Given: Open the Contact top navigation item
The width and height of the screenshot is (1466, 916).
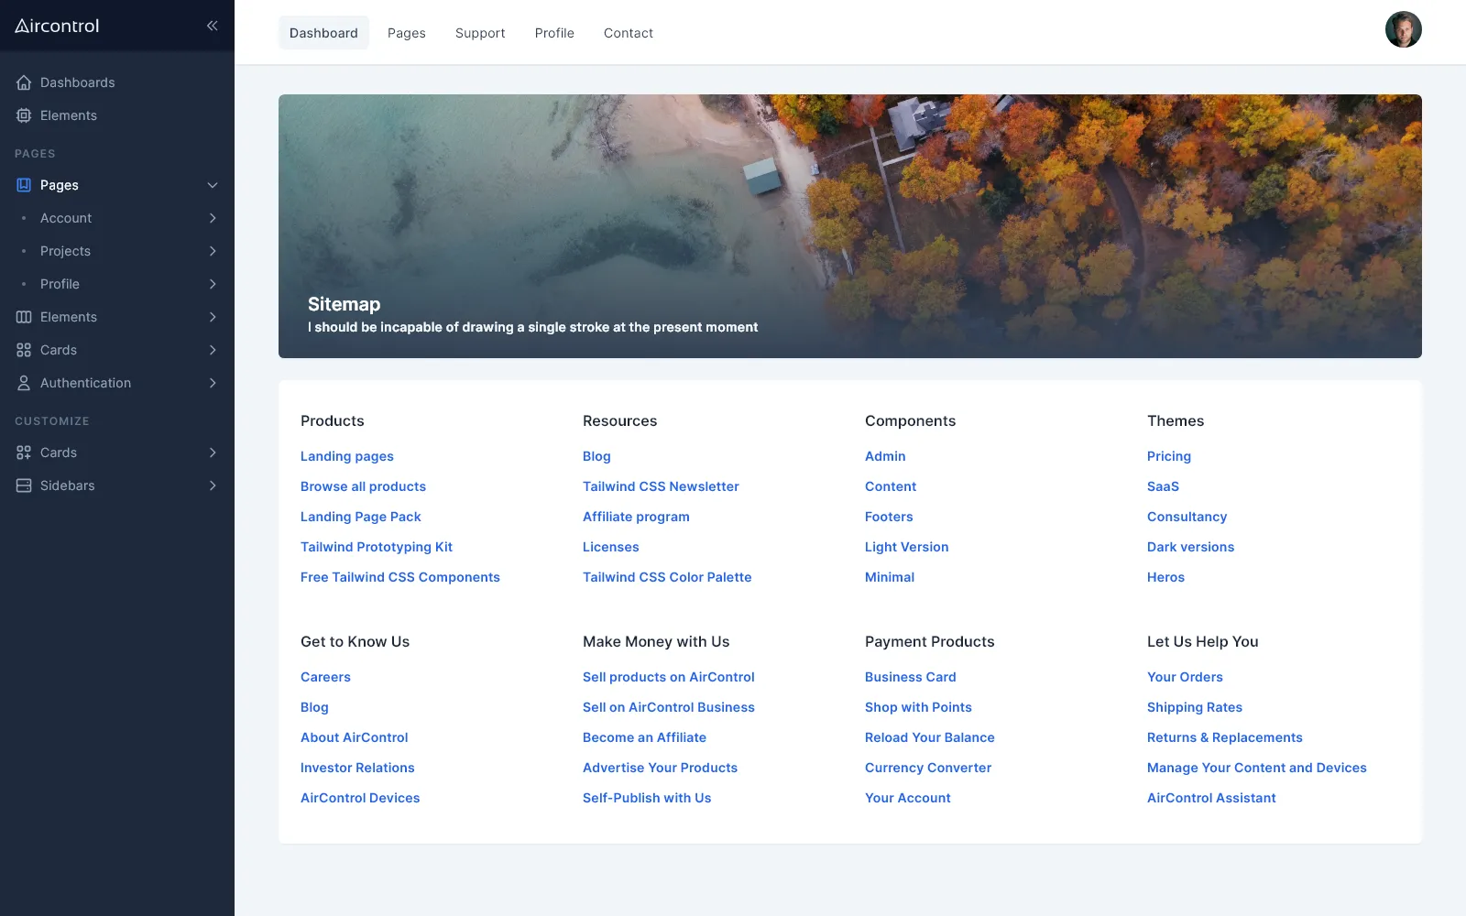Looking at the screenshot, I should [629, 33].
